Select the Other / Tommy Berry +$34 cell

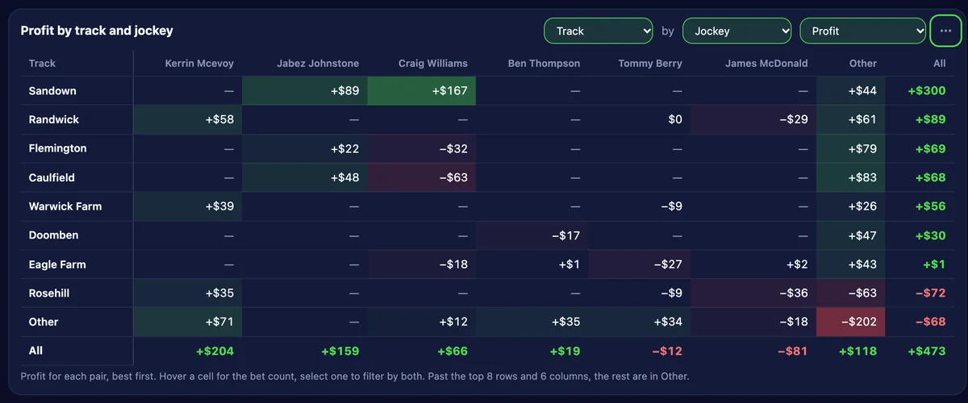[640, 322]
